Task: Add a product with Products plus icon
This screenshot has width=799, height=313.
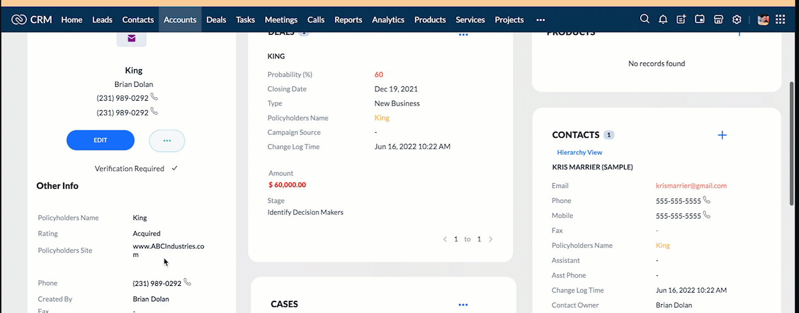Action: pos(739,33)
